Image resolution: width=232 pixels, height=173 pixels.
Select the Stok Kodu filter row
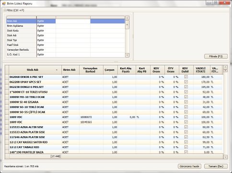pos(66,31)
